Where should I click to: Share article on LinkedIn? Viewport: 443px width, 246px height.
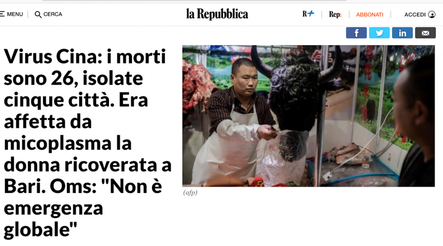point(402,33)
